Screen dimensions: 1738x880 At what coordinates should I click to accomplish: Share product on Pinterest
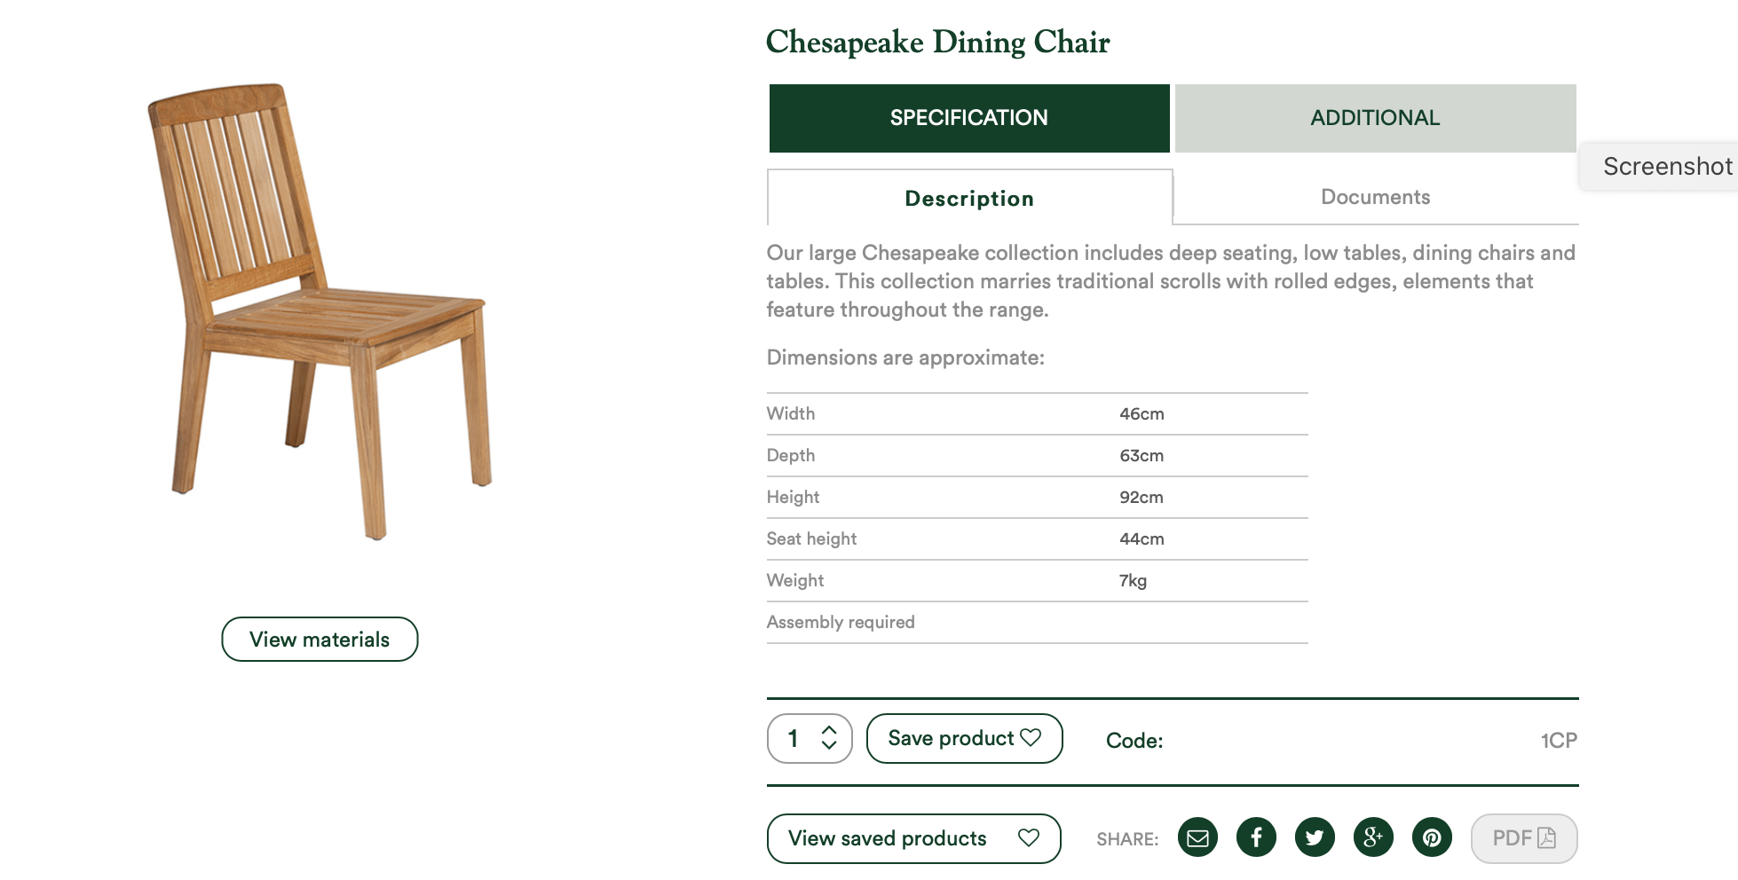pyautogui.click(x=1432, y=837)
